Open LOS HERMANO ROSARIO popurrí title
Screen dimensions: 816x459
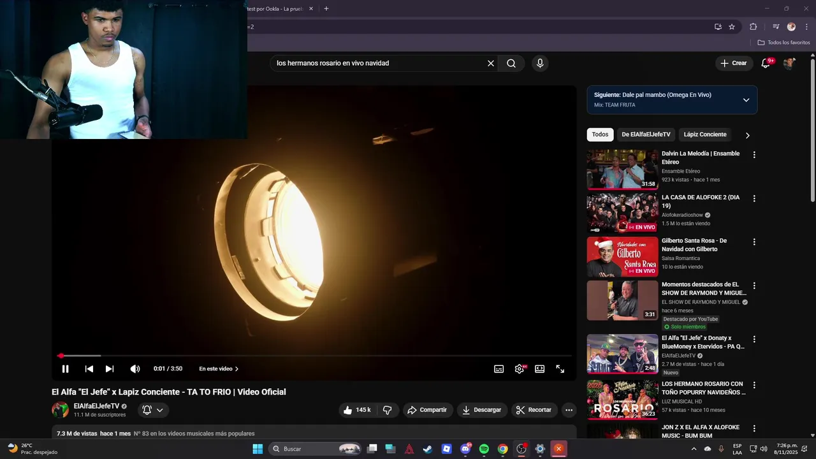[x=703, y=388]
